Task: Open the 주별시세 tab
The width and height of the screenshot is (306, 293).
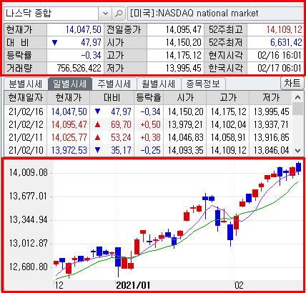Action: click(x=114, y=84)
